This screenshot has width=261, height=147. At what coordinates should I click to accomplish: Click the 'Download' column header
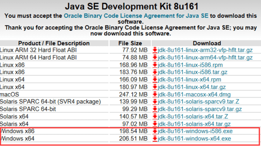(x=207, y=43)
